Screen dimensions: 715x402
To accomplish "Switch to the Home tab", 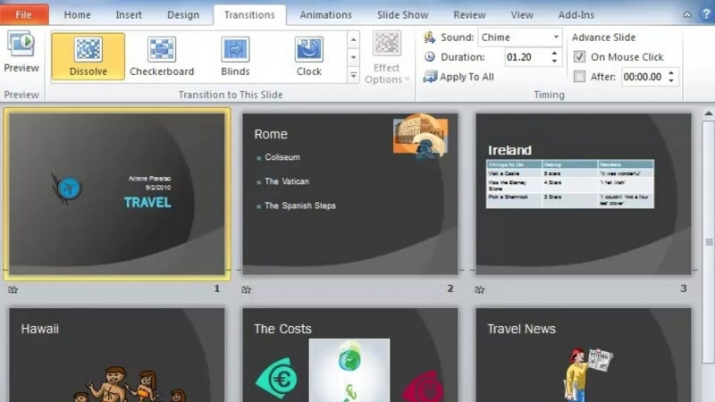I will tap(77, 14).
